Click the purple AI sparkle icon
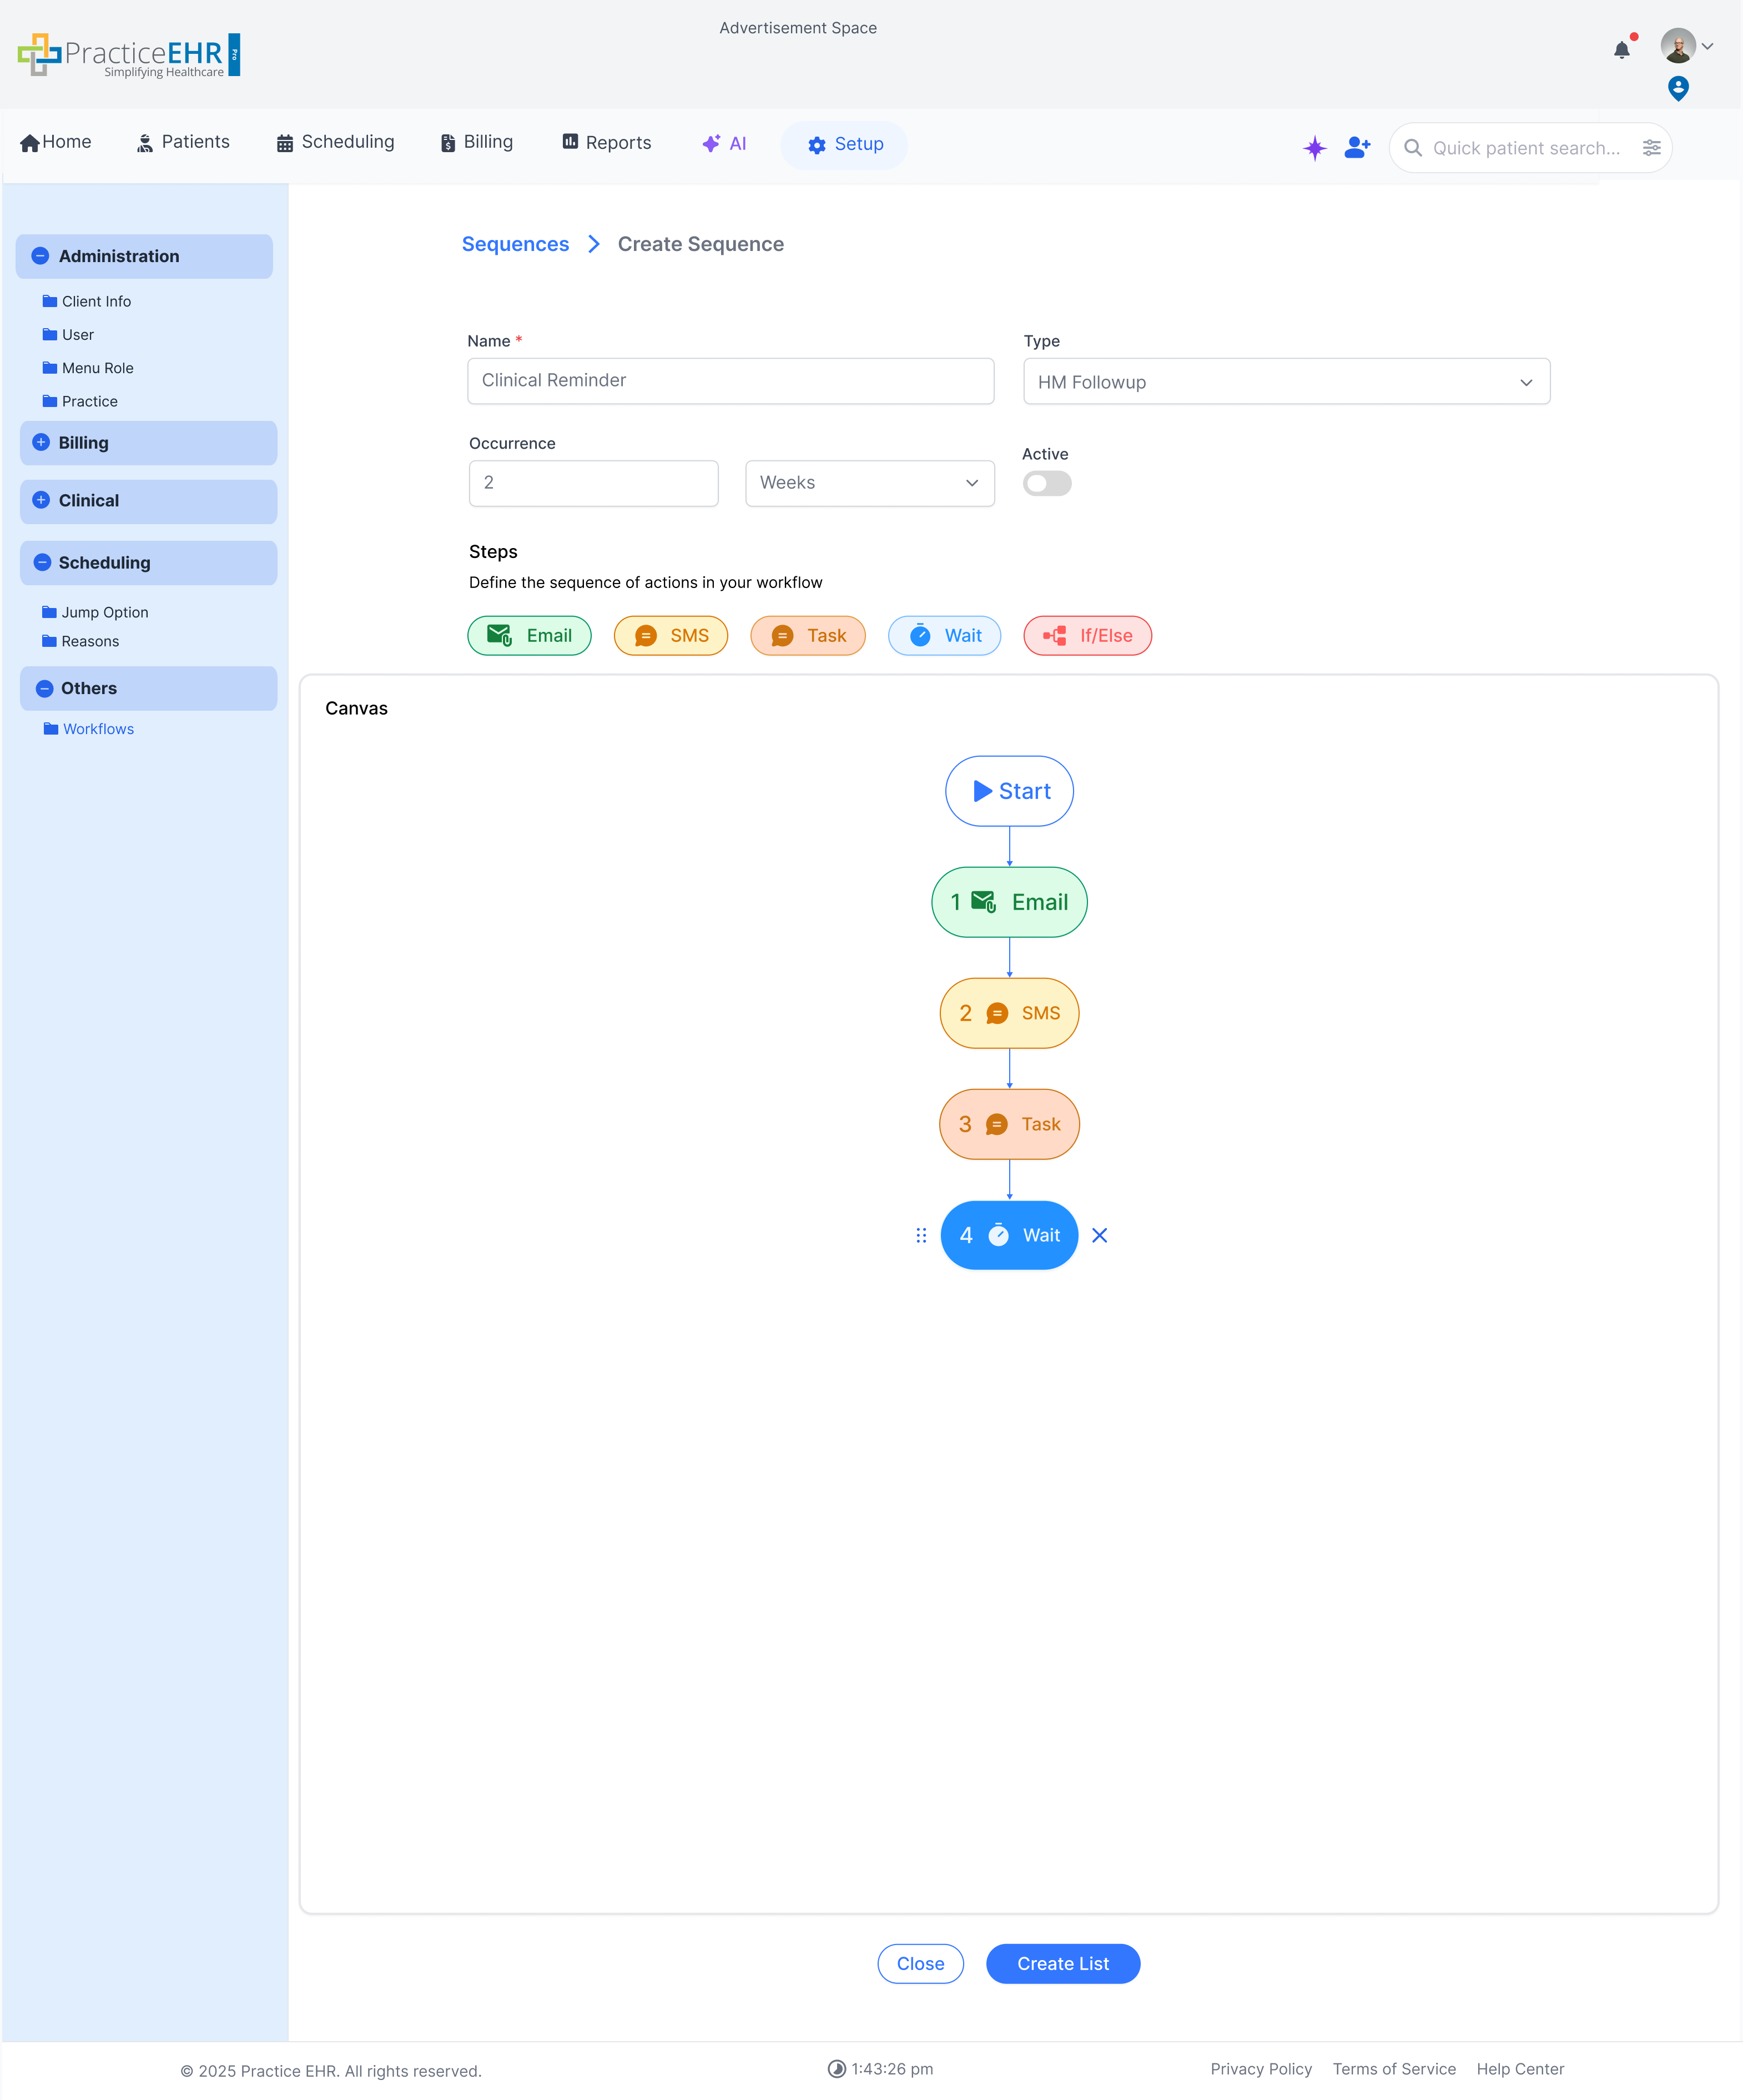The image size is (1743, 2100). click(1314, 148)
